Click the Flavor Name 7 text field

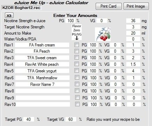(42, 84)
